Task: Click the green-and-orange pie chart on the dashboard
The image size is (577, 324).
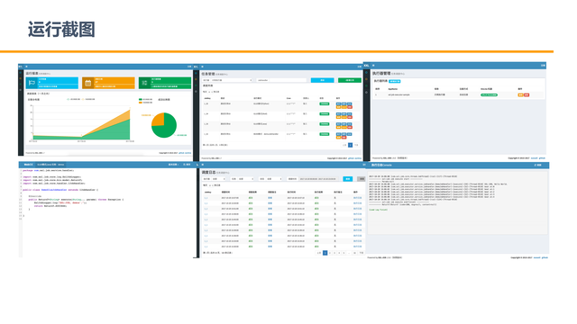Action: pos(164,125)
